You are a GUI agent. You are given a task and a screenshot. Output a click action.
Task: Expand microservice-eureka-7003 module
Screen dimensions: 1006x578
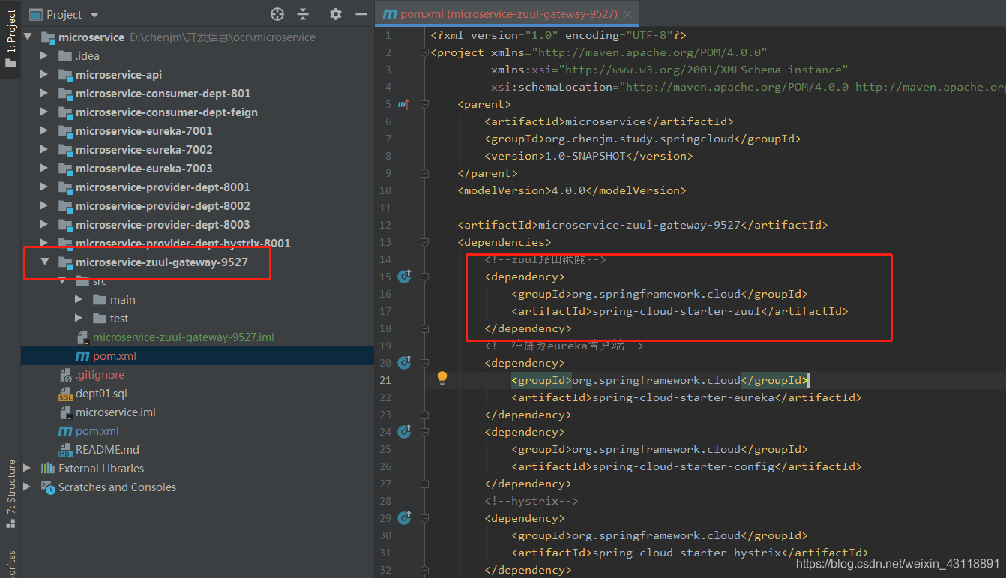[44, 169]
